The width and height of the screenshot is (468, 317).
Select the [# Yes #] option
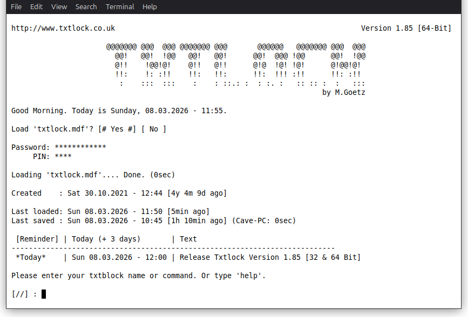(117, 129)
